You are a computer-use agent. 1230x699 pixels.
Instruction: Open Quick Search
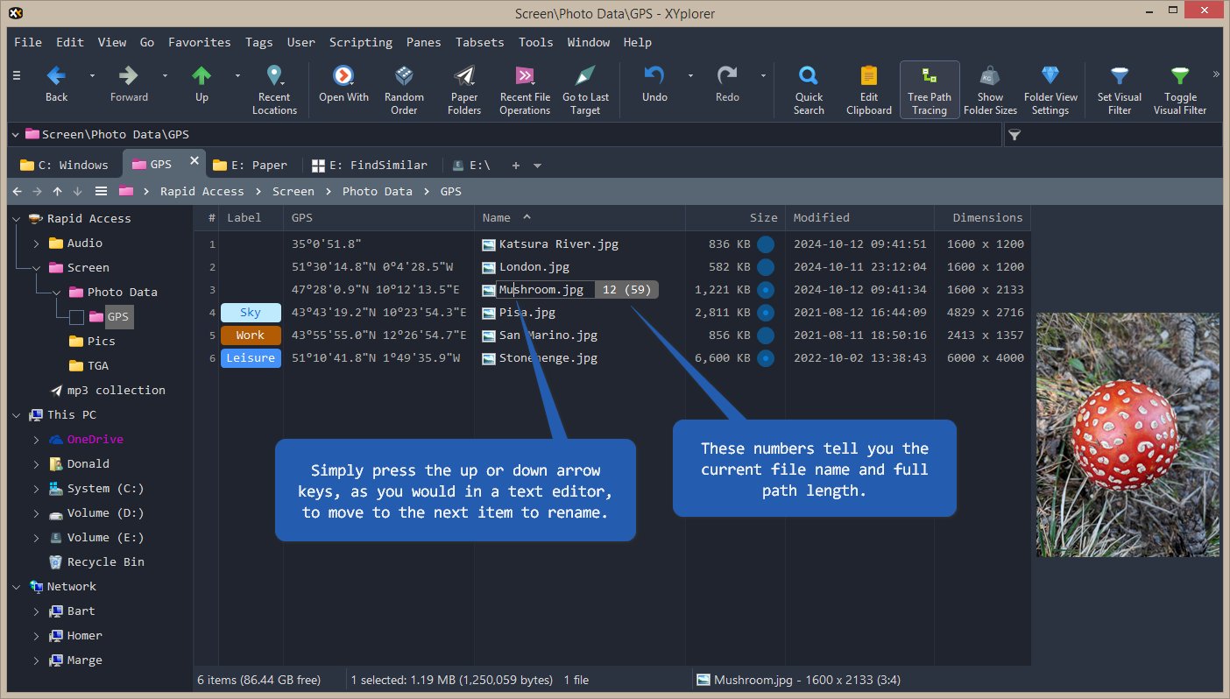808,88
